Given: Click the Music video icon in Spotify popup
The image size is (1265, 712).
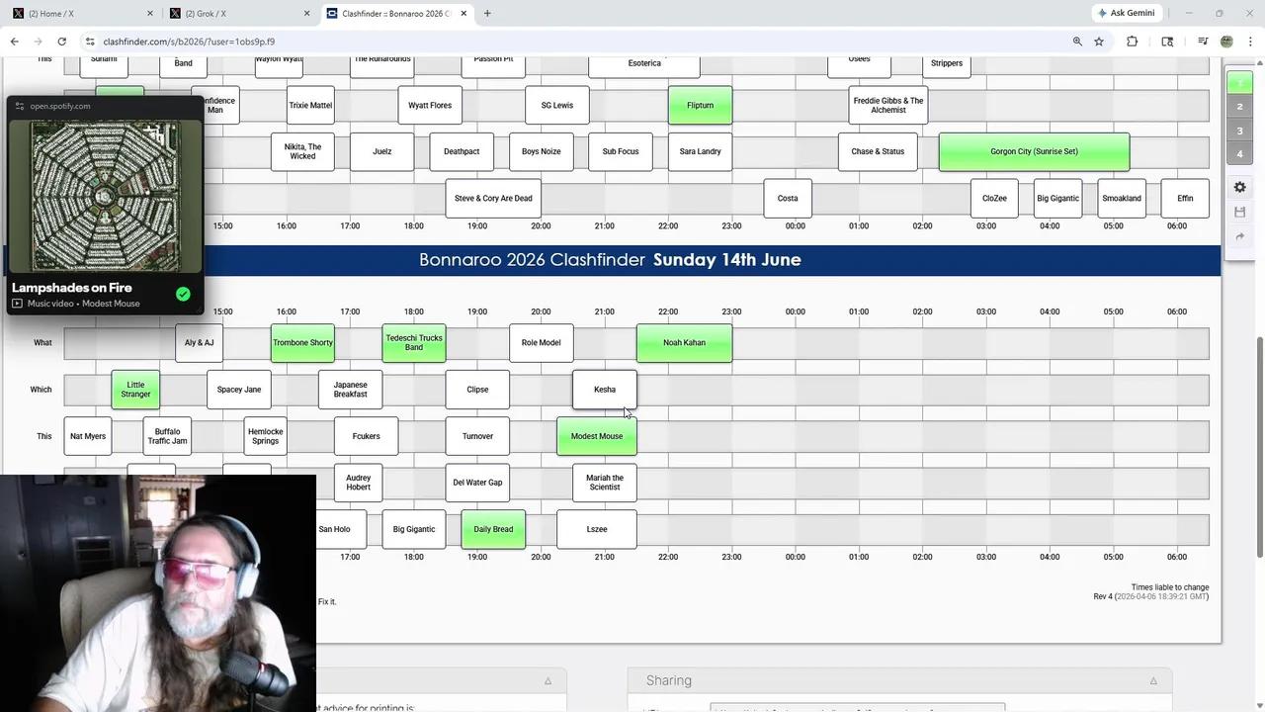Looking at the screenshot, I should [x=17, y=304].
